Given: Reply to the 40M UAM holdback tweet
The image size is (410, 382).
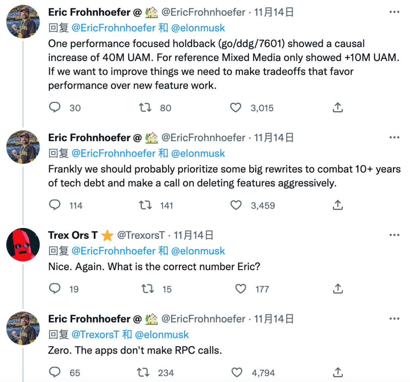Looking at the screenshot, I should click(55, 108).
